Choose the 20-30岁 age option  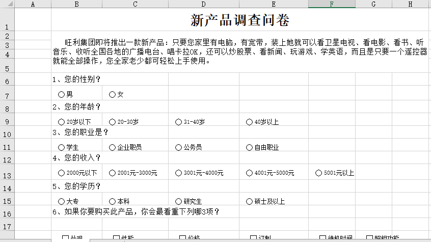click(x=112, y=122)
